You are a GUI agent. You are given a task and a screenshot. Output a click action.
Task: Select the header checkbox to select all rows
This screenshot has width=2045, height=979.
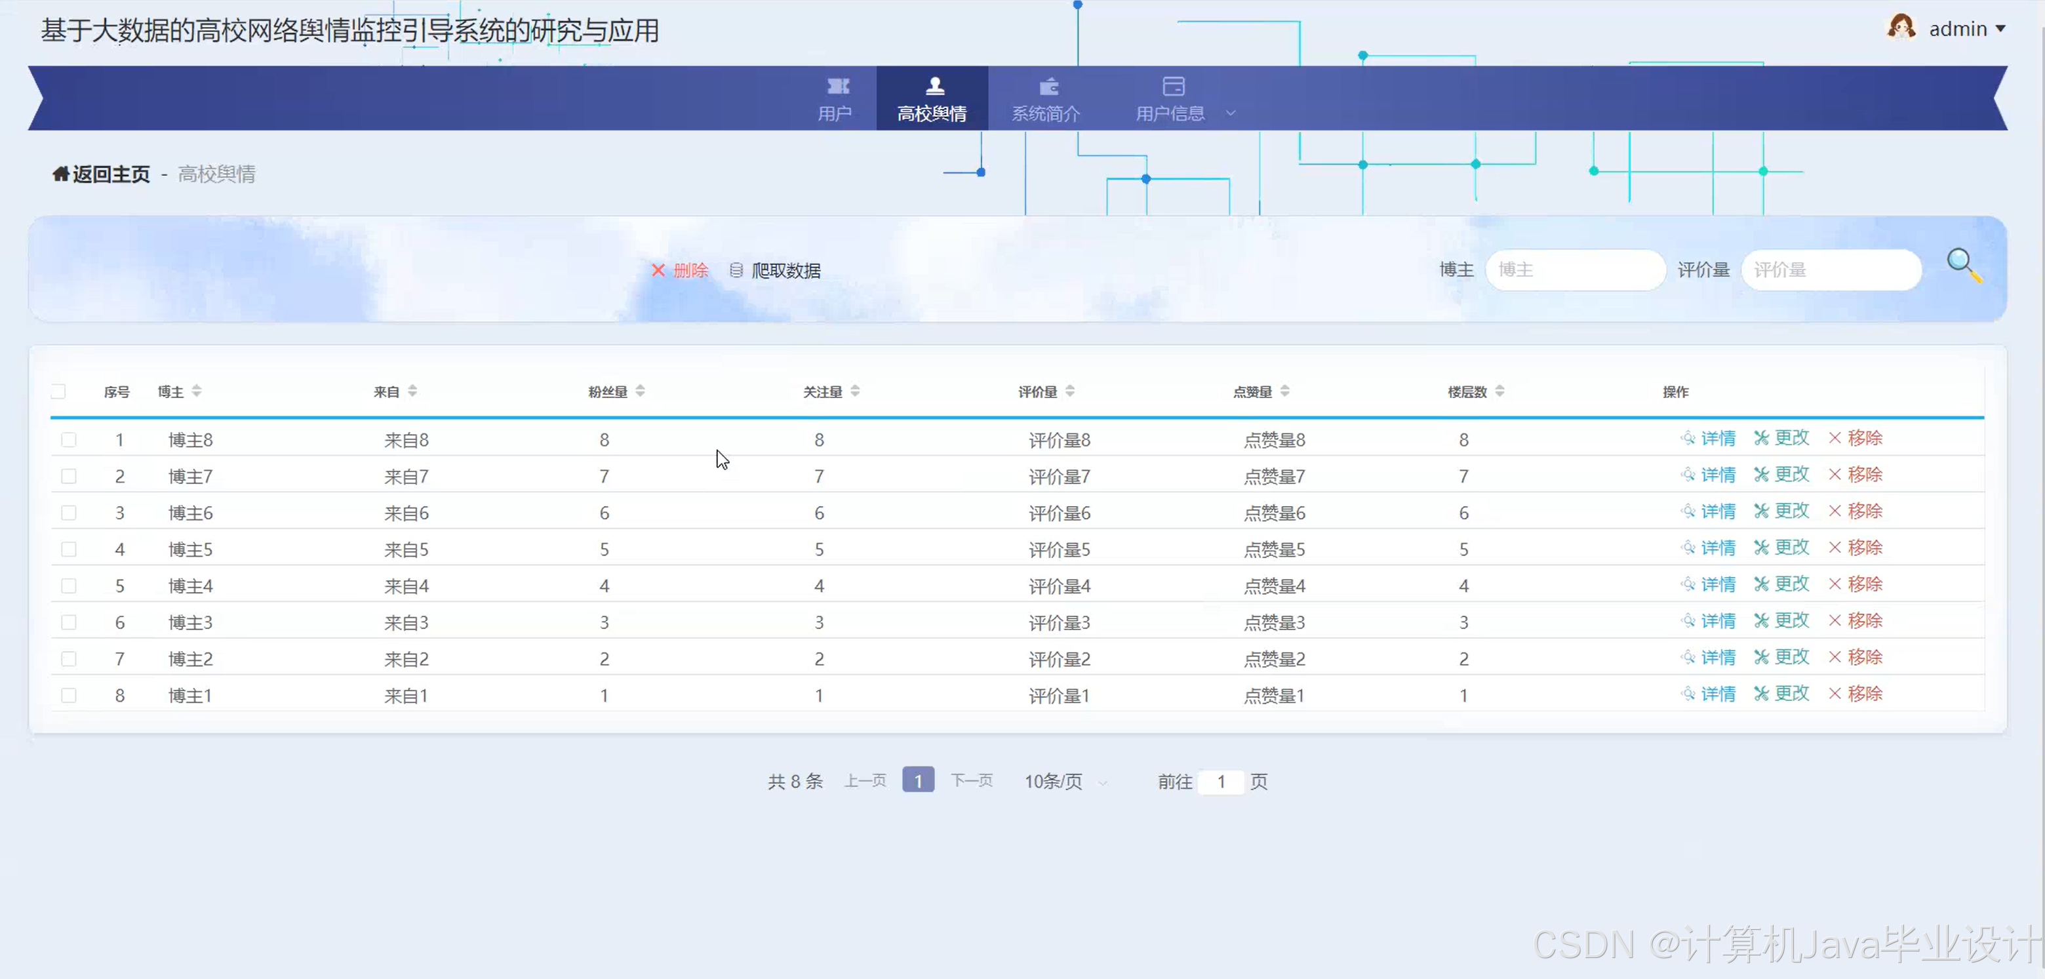[x=59, y=391]
